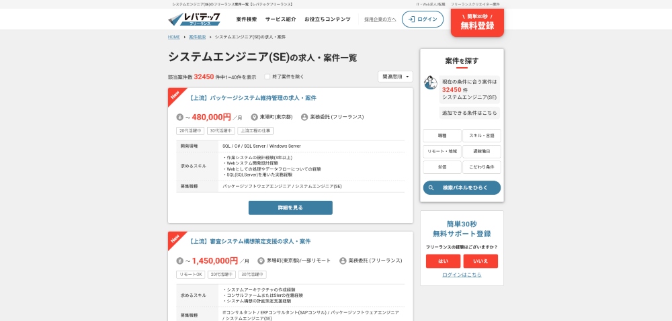Click the person icon in the second listing
The height and width of the screenshot is (321, 672).
click(x=343, y=261)
